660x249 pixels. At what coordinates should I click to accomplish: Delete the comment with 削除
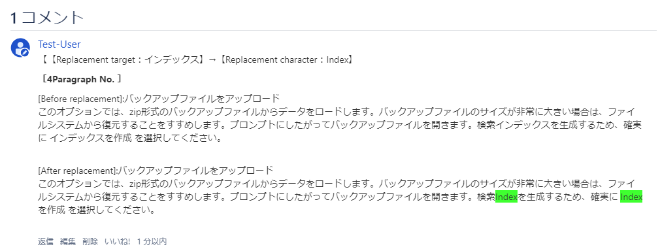pyautogui.click(x=90, y=241)
